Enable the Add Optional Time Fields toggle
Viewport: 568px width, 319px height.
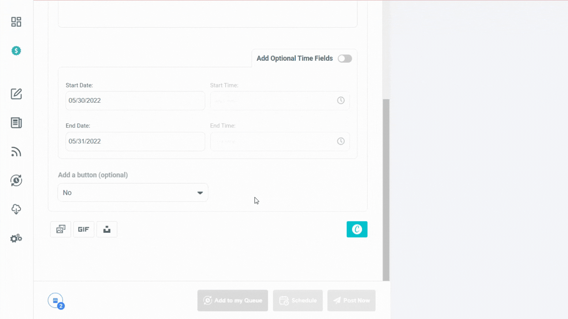click(x=345, y=58)
